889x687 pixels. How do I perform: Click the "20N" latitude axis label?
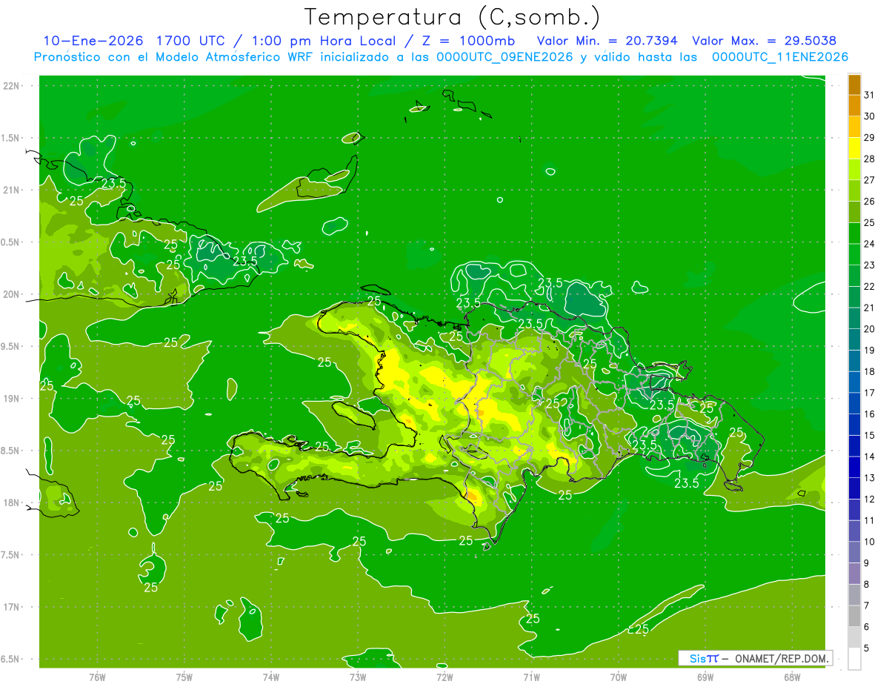click(x=10, y=294)
